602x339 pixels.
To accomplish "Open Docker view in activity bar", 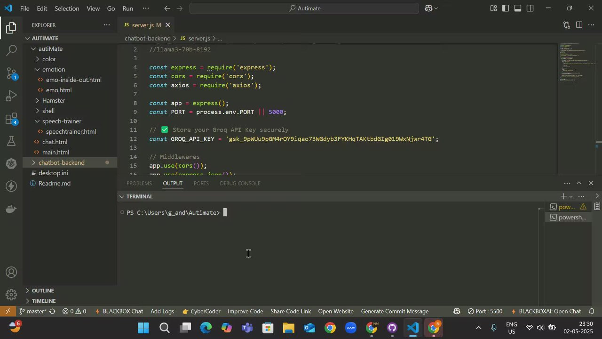I will click(12, 209).
